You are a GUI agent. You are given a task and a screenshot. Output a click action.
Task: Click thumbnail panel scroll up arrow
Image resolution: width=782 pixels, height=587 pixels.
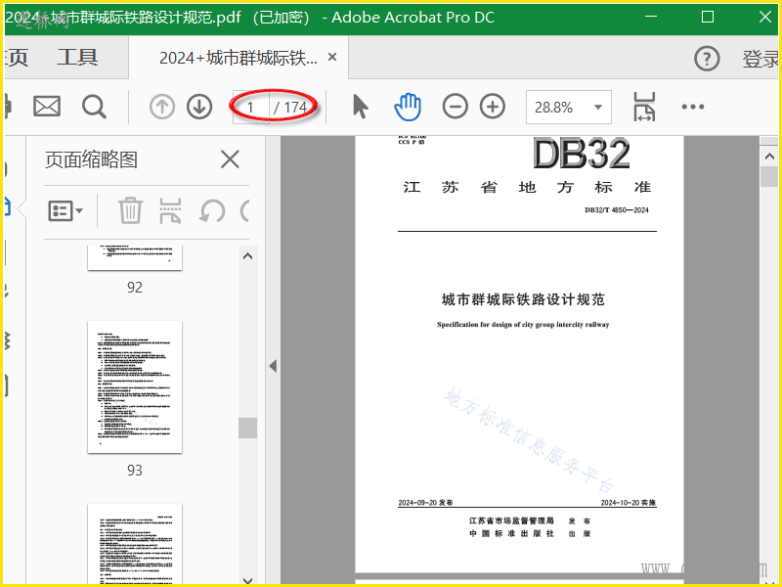[x=248, y=256]
